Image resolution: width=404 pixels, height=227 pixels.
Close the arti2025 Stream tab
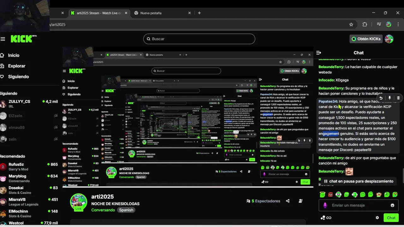tap(126, 13)
